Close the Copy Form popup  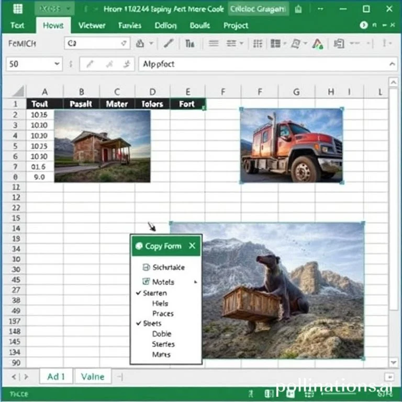(x=192, y=246)
